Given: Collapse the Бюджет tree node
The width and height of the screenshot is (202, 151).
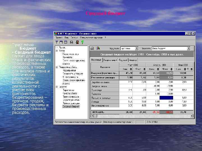Looking at the screenshot, I should pos(57,87).
